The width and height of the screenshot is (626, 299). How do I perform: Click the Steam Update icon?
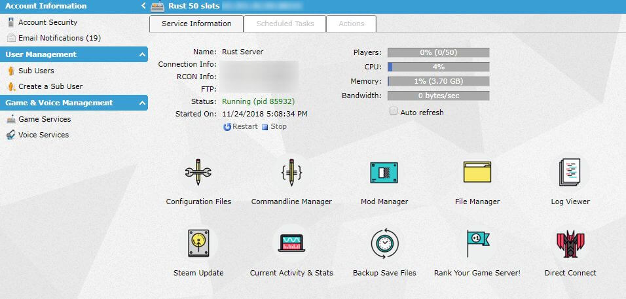tap(198, 243)
